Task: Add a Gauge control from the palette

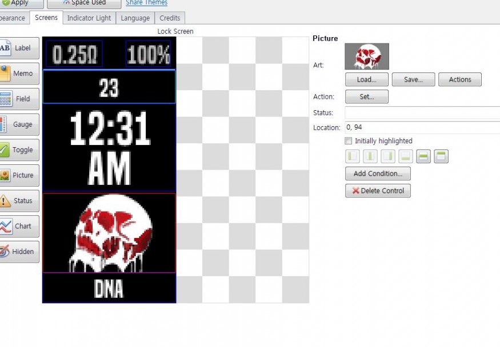Action: click(x=19, y=124)
